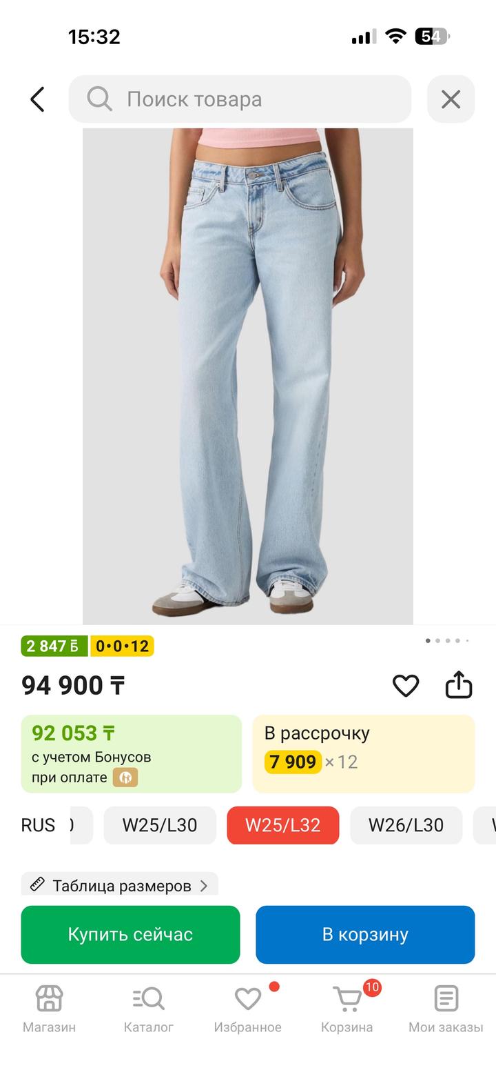Close search with the X icon

[x=451, y=99]
